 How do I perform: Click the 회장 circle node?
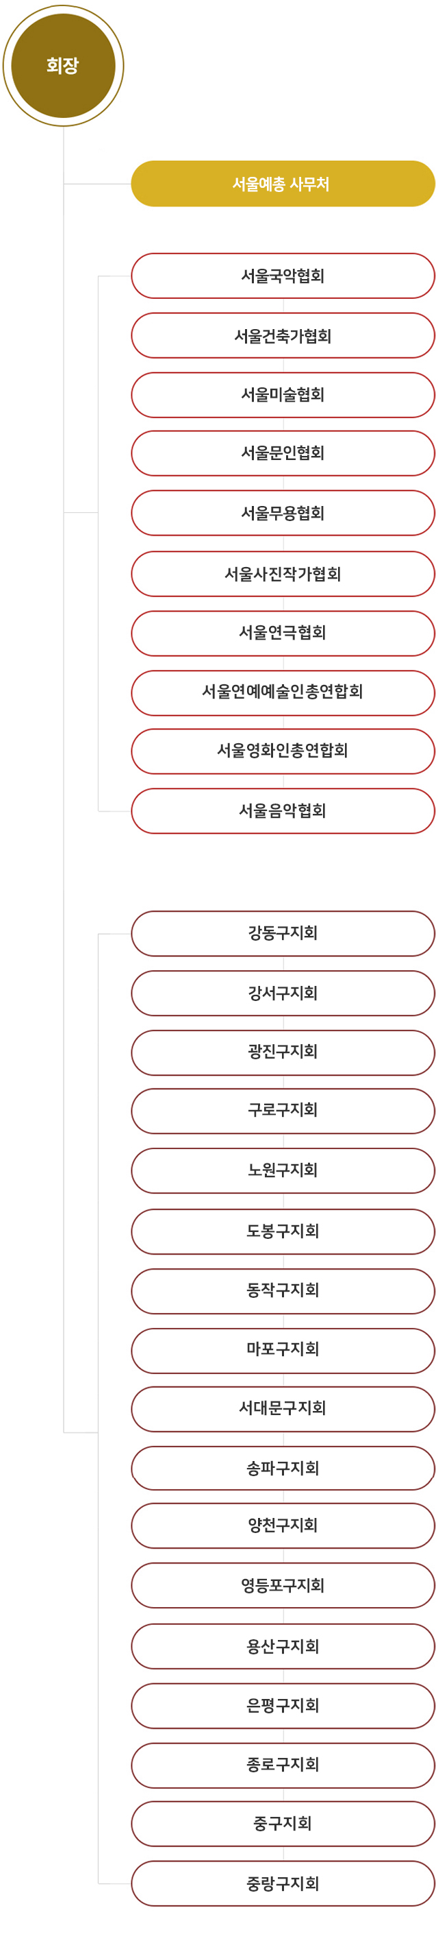[63, 66]
